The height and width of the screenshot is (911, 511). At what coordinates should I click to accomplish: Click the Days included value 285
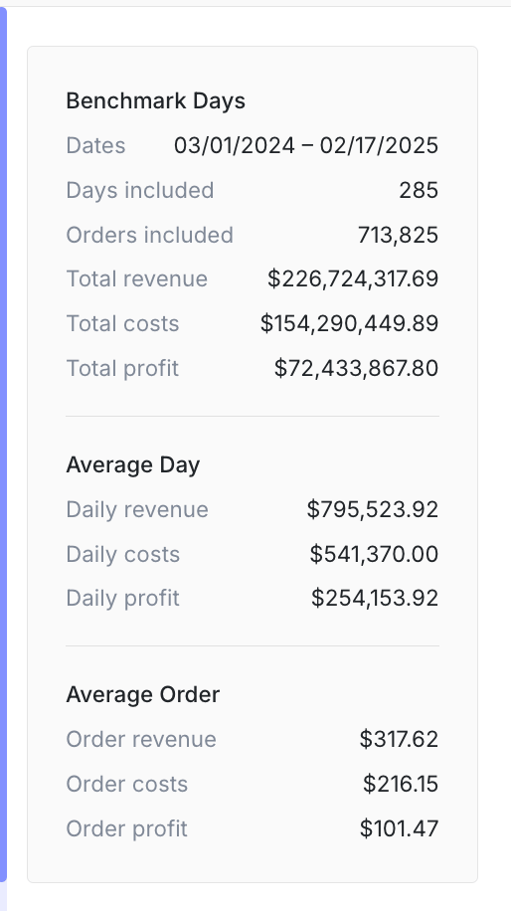click(419, 191)
